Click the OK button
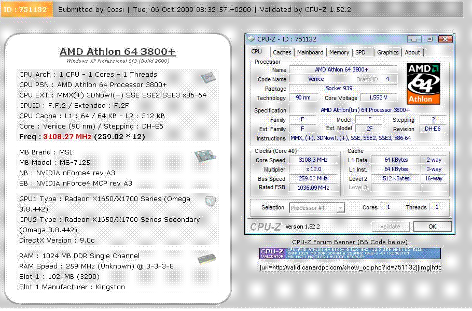Image resolution: width=472 pixels, height=311 pixels. (432, 227)
